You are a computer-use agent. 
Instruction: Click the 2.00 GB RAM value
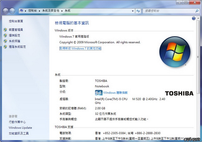point(100,108)
